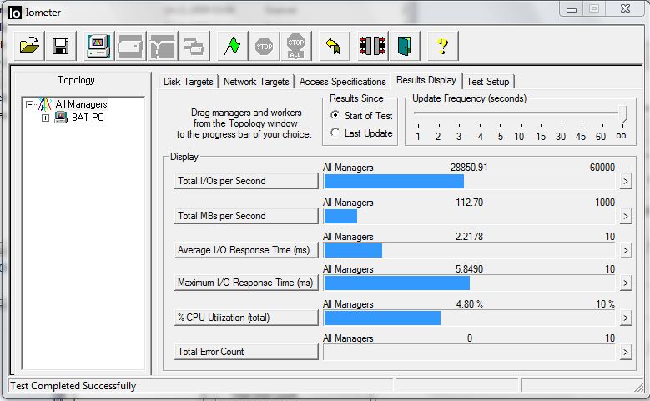This screenshot has height=401, width=650.
Task: Click Total I/Os per Second button
Action: point(246,181)
